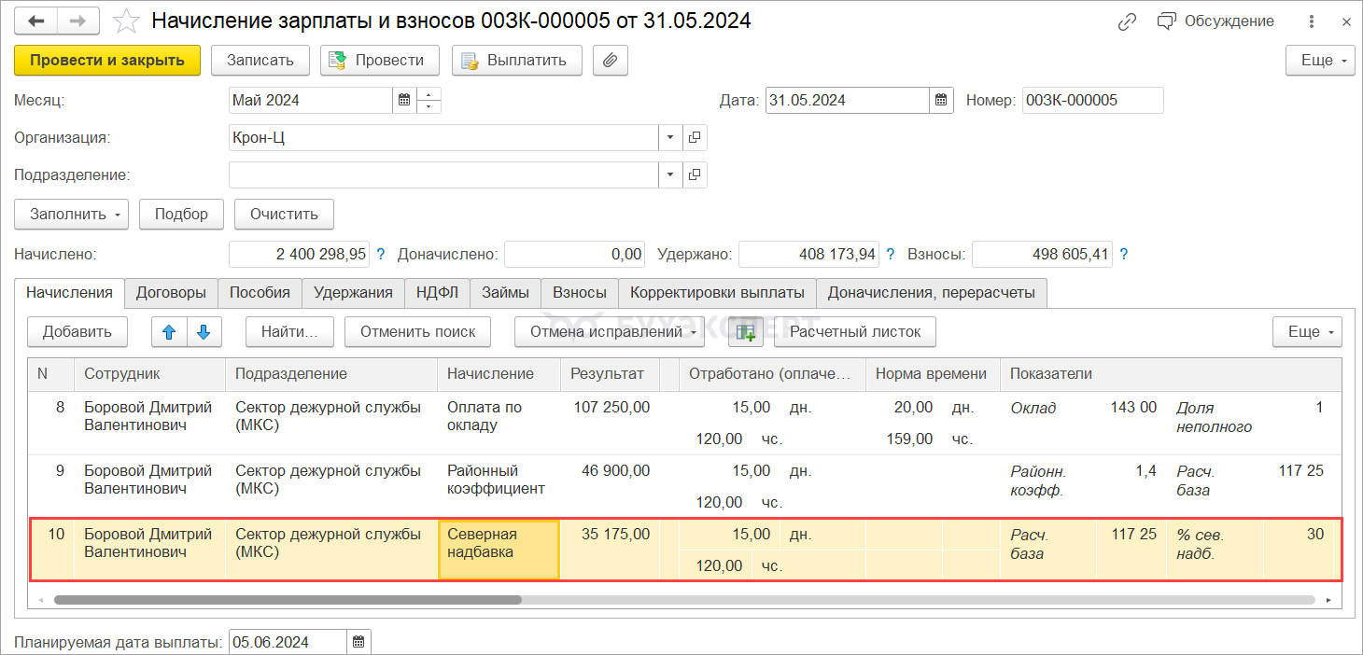Open calendar picker for Месяц field
The image size is (1363, 655).
404,101
